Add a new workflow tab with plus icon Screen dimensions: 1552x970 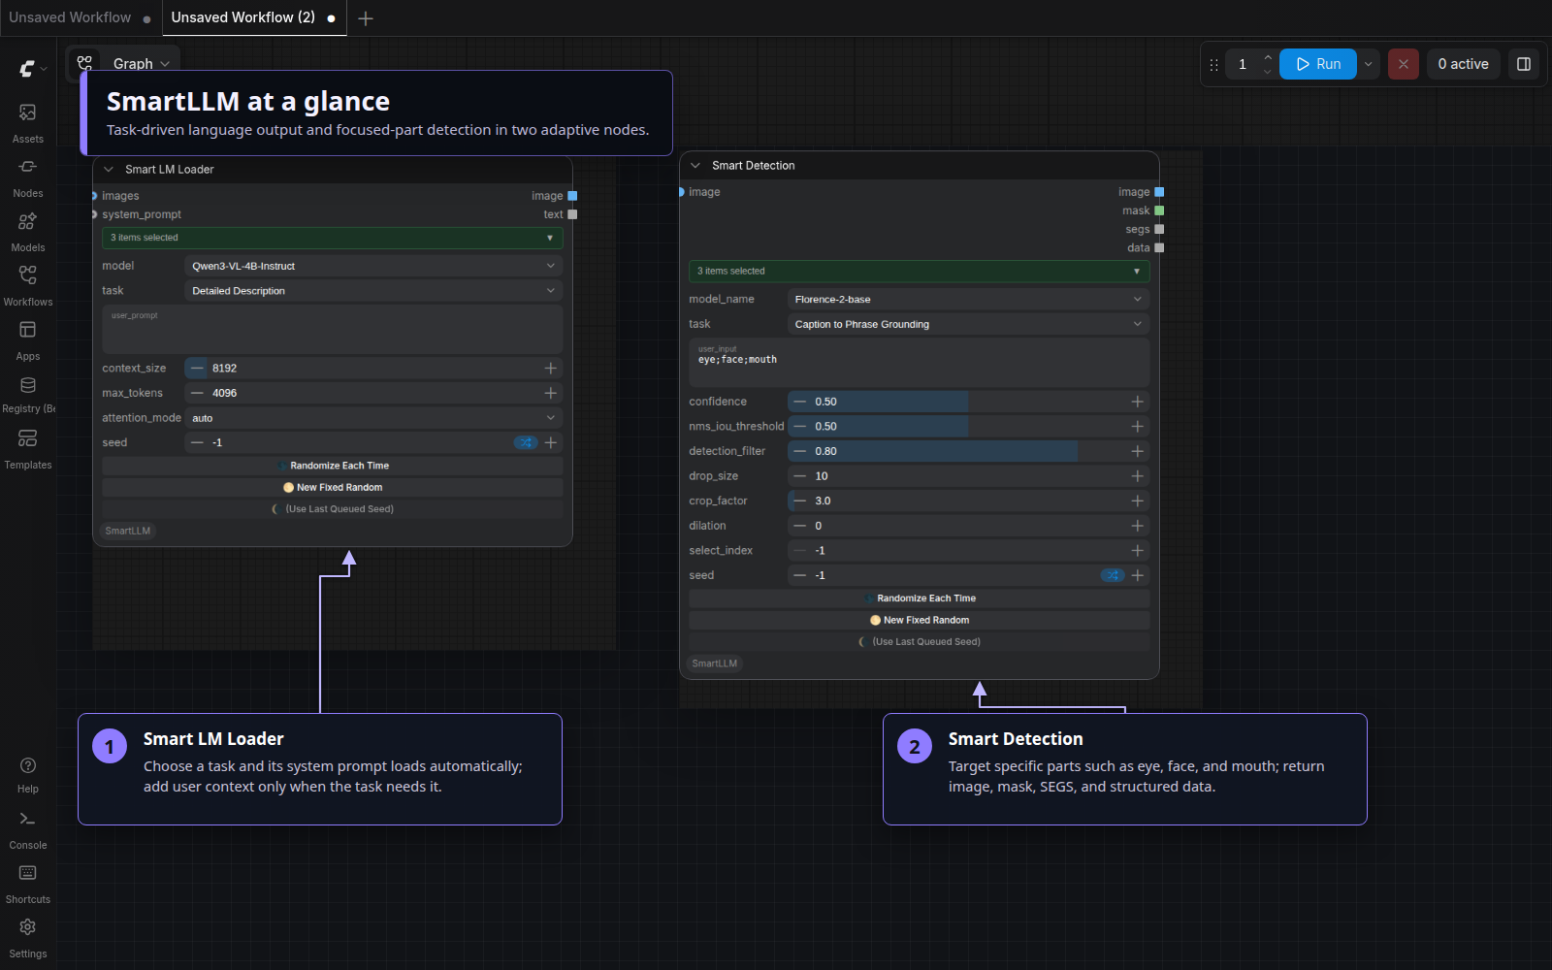(x=366, y=18)
